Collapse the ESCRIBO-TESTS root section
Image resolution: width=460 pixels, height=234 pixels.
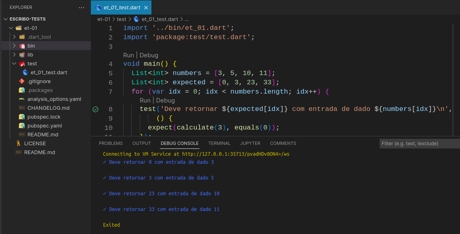(x=6, y=19)
